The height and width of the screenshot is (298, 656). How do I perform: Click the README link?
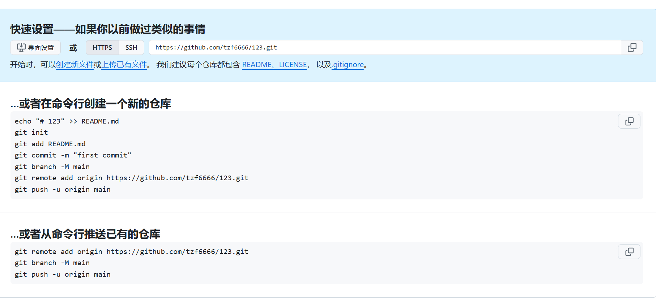[x=256, y=65]
